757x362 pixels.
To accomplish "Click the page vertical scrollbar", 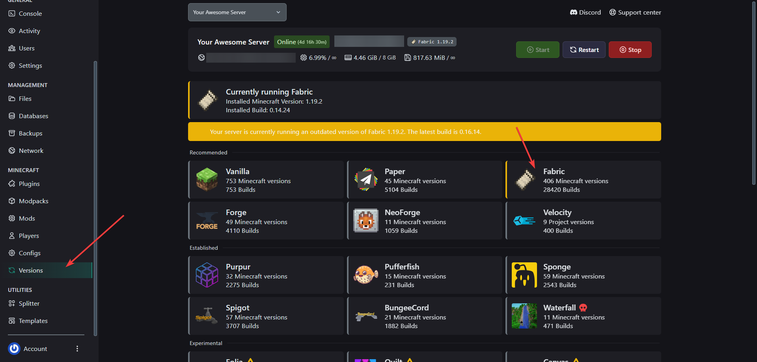I will 754,93.
